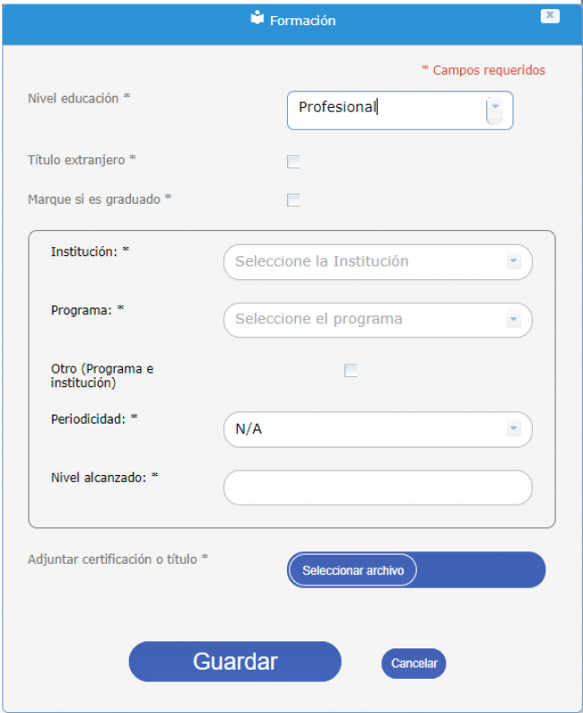Close the Formación dialog with the X
This screenshot has width=583, height=713.
pyautogui.click(x=550, y=15)
